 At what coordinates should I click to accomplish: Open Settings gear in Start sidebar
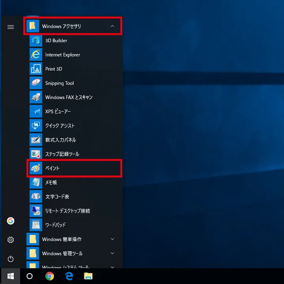click(x=11, y=240)
